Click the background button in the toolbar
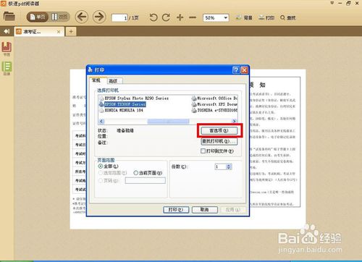 pyautogui.click(x=244, y=17)
